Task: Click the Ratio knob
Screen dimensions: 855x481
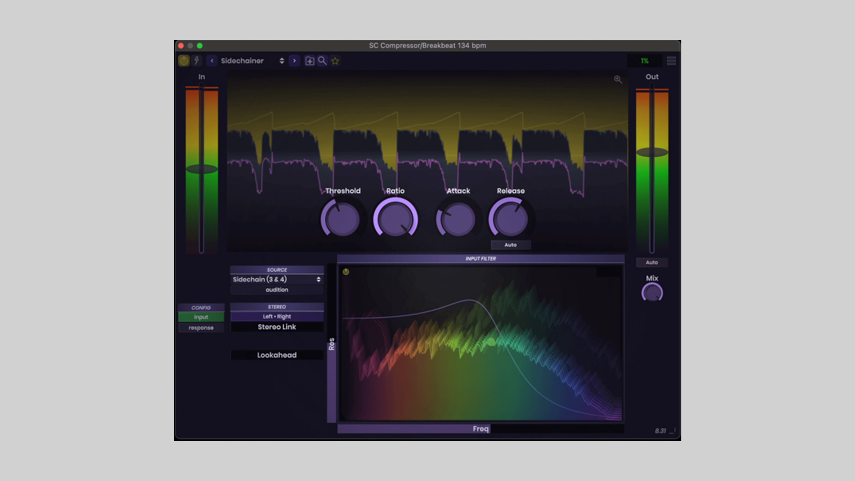Action: click(395, 219)
